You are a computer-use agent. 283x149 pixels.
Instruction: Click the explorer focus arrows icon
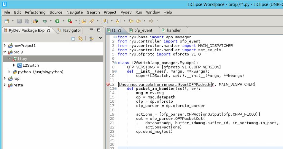pyautogui.click(x=91, y=39)
